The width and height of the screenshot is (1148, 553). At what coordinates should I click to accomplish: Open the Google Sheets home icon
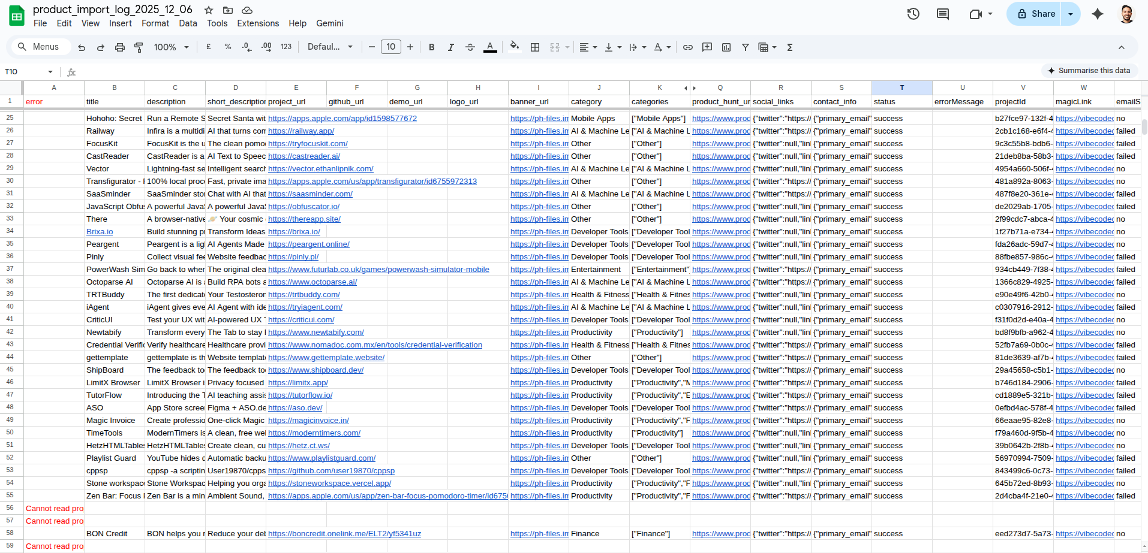click(x=17, y=16)
